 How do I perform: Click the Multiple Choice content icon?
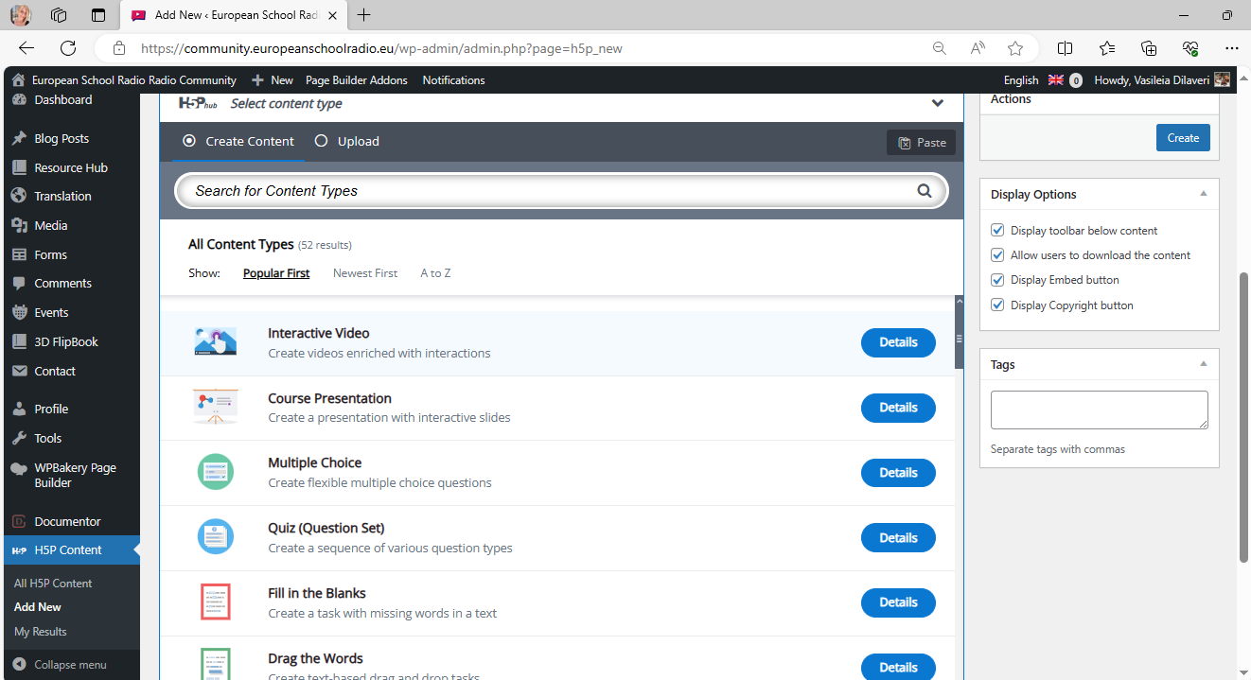(x=215, y=472)
